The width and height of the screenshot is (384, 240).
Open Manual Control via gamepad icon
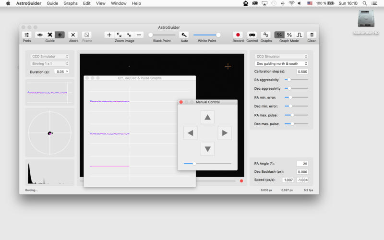pyautogui.click(x=252, y=35)
